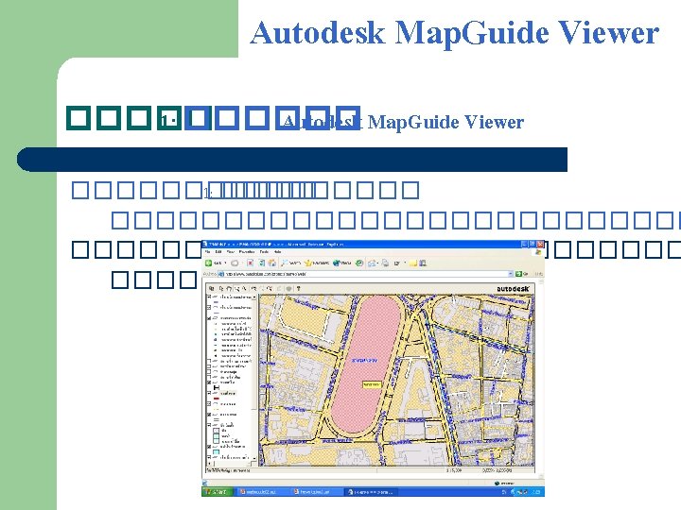Click the legend scrollbar's up arrow
Screen dimensions: 681x510
pyautogui.click(x=254, y=297)
